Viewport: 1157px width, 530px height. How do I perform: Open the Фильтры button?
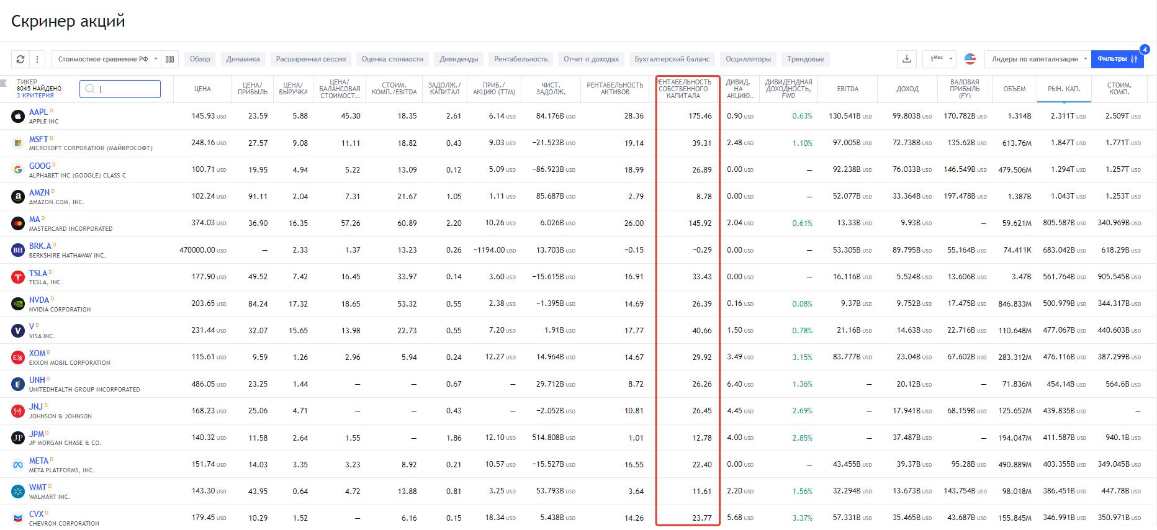click(1117, 59)
